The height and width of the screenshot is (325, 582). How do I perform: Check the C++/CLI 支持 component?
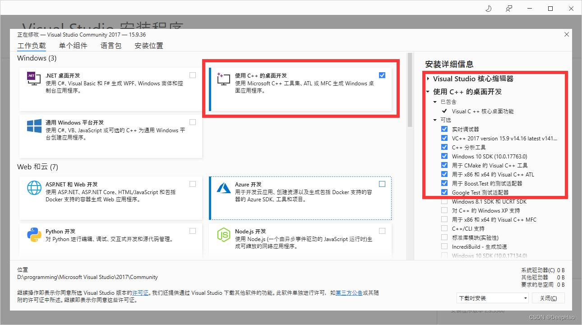tap(444, 228)
